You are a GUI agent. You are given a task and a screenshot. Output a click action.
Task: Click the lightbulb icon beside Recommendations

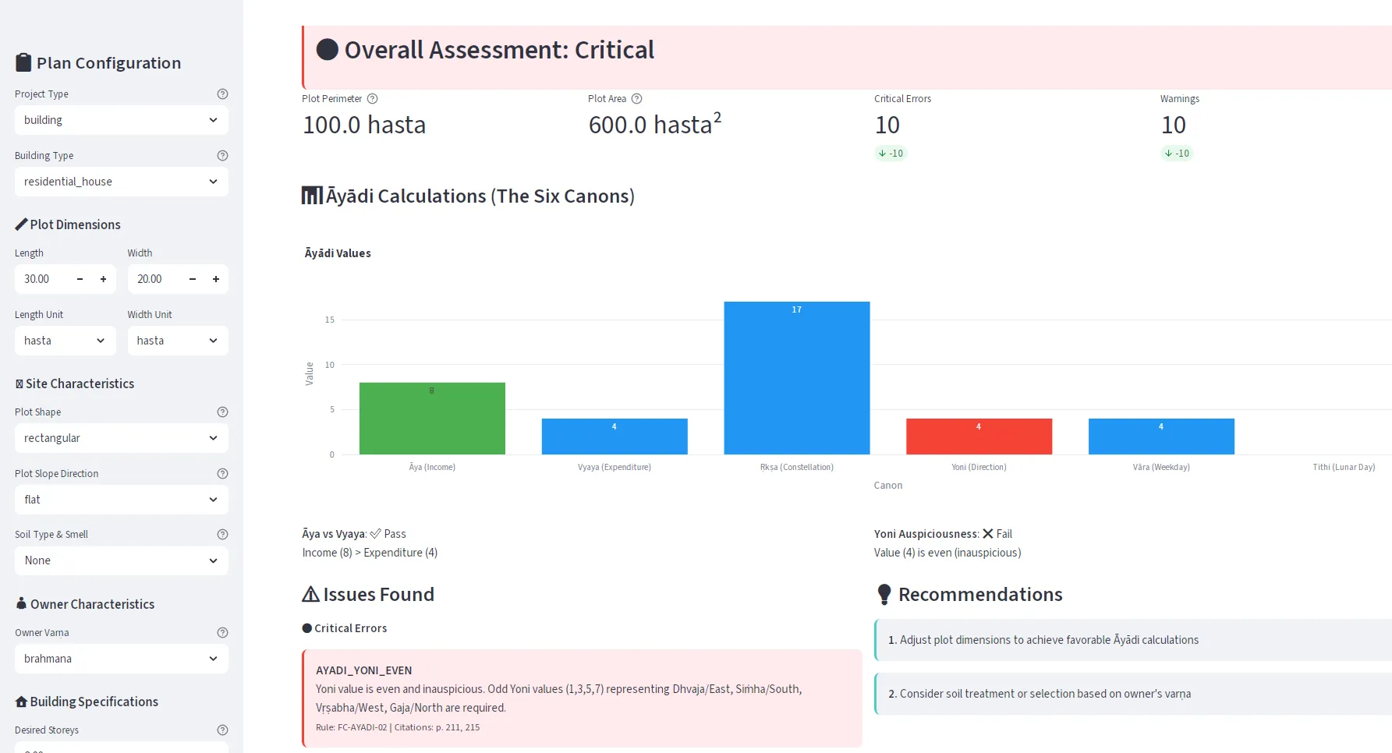point(884,594)
